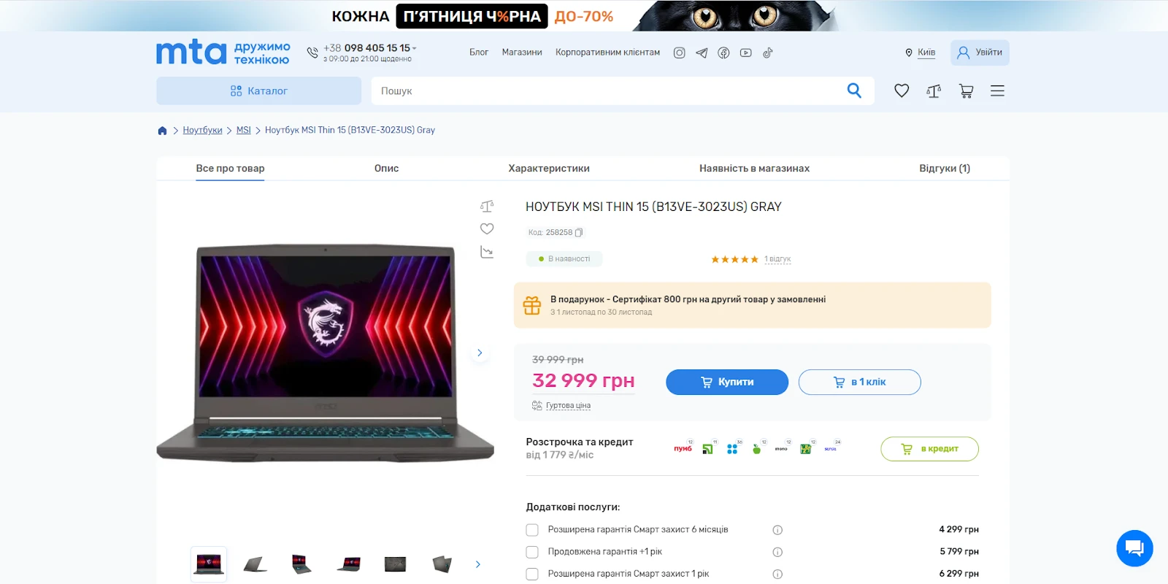Screen dimensions: 1168x584
Task: Show next product image with arrow
Action: point(480,353)
